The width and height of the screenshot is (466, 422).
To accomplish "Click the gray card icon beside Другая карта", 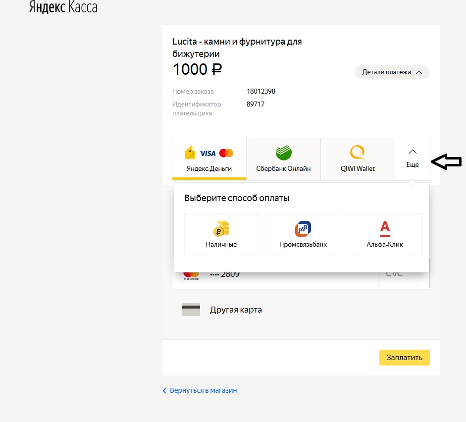I will 191,310.
